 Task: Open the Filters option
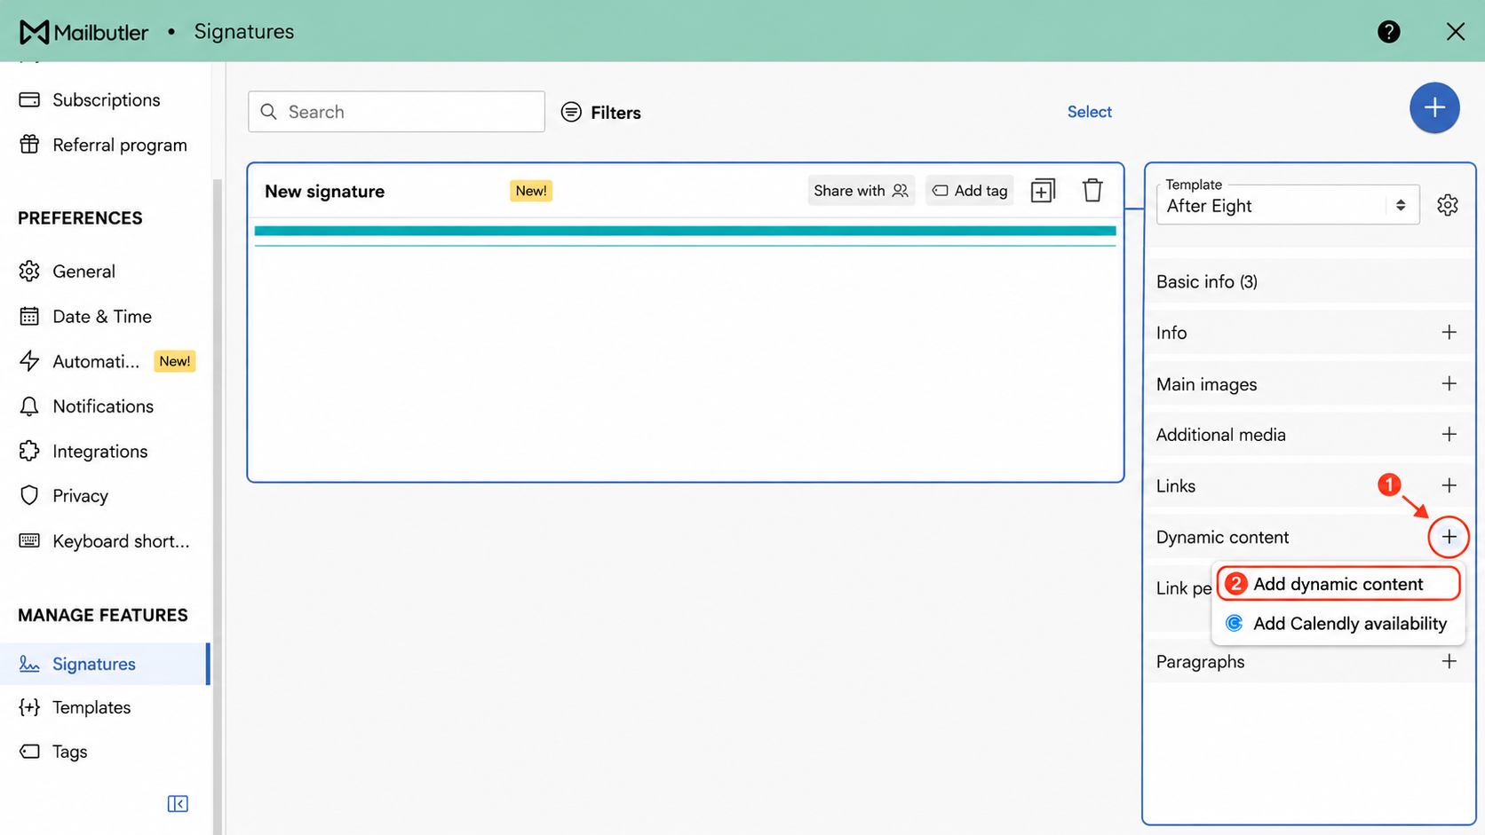point(600,112)
